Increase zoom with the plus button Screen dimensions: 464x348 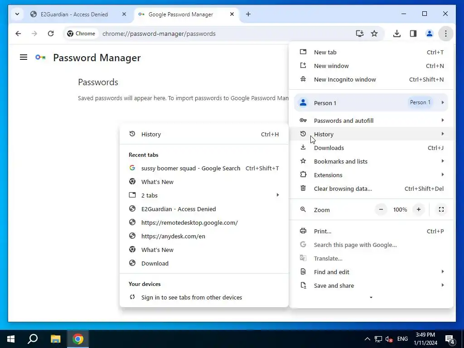pos(418,209)
